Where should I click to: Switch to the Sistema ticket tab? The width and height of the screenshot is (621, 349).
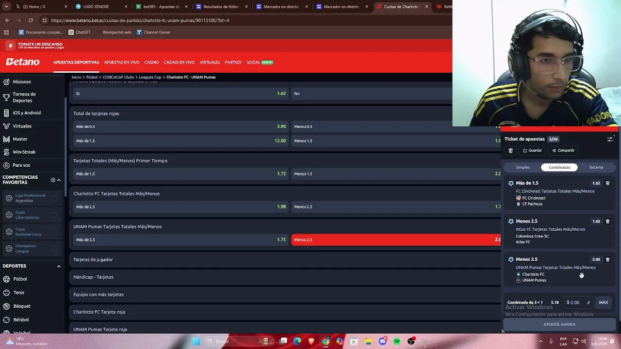pos(596,168)
